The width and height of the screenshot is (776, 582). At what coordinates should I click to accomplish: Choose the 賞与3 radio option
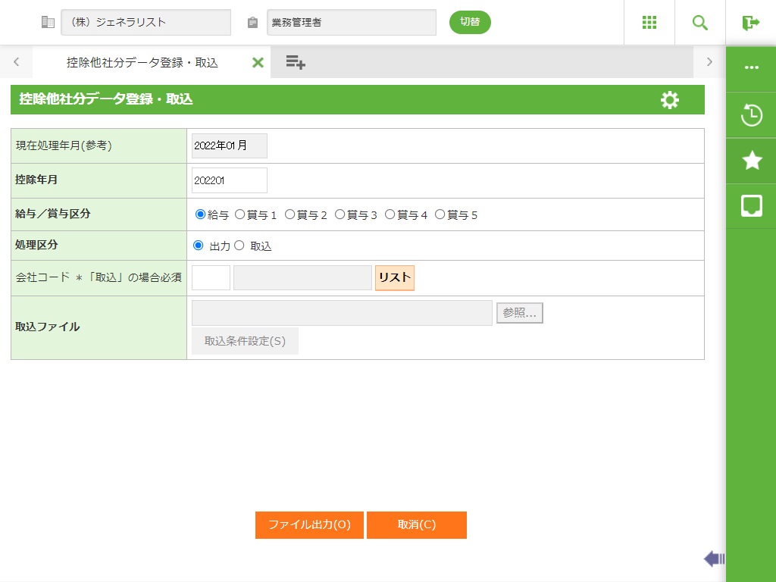coord(340,214)
